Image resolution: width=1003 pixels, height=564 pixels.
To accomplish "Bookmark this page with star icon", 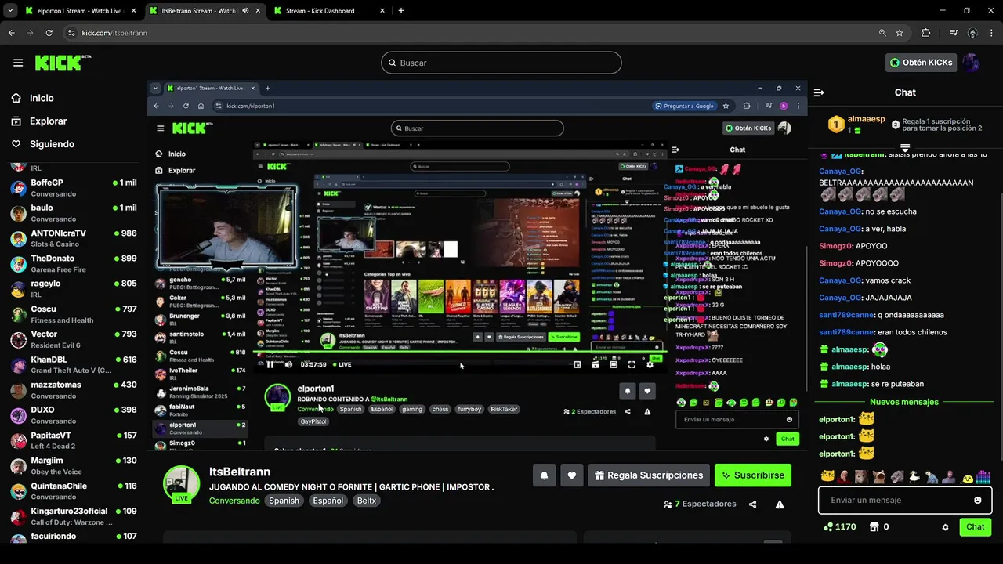I will (900, 33).
